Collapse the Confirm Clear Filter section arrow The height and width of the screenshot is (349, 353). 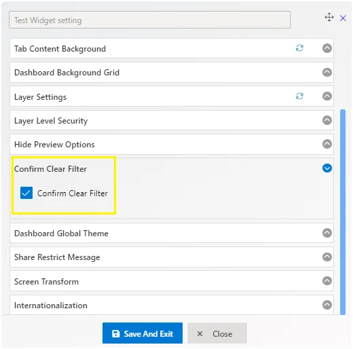click(327, 168)
